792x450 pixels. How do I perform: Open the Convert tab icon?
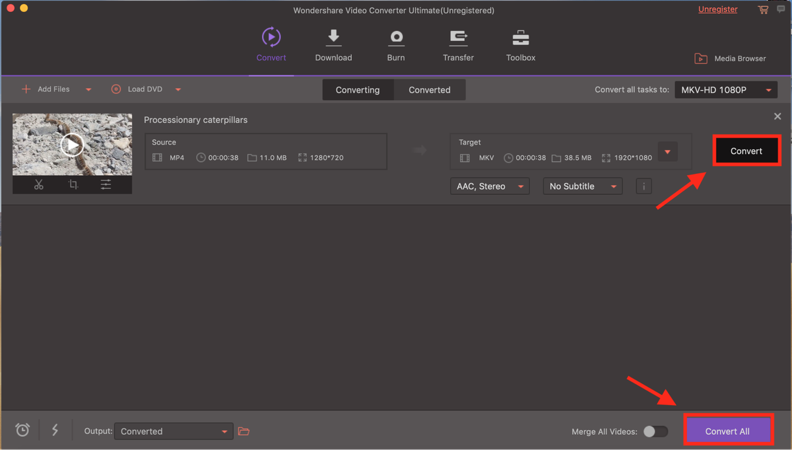pos(271,37)
